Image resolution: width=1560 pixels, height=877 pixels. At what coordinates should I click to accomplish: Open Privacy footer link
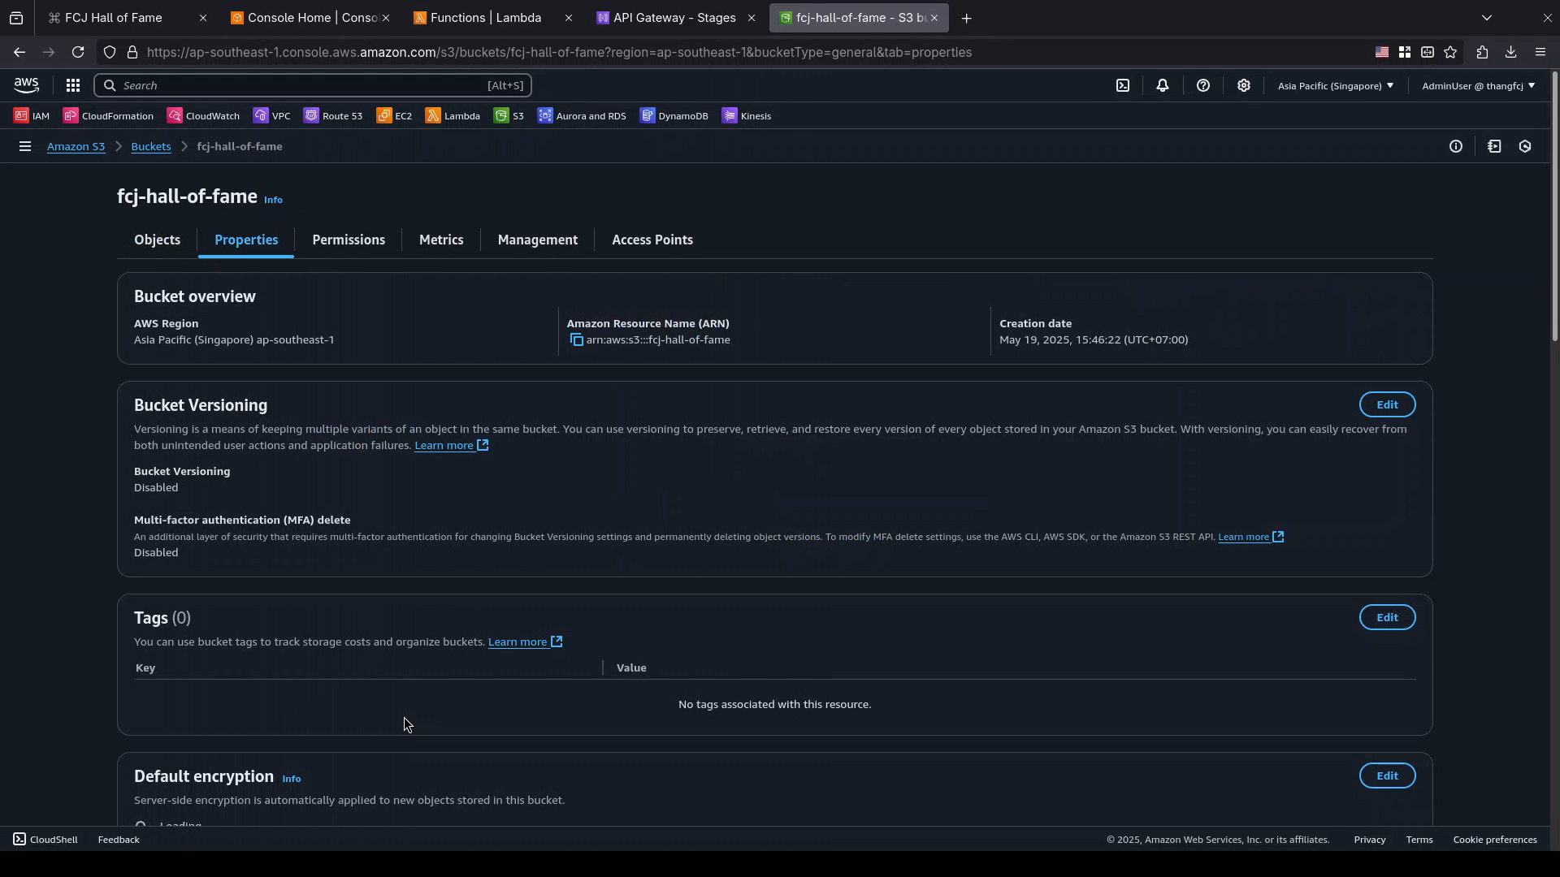[1370, 840]
